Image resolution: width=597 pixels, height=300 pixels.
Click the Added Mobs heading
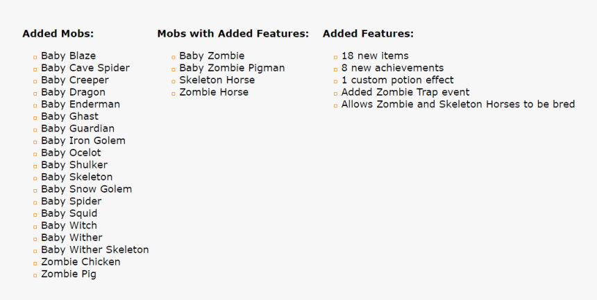(x=58, y=34)
